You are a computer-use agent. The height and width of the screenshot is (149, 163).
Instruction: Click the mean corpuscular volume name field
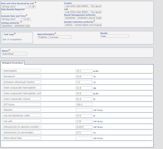pyautogui.click(x=22, y=99)
